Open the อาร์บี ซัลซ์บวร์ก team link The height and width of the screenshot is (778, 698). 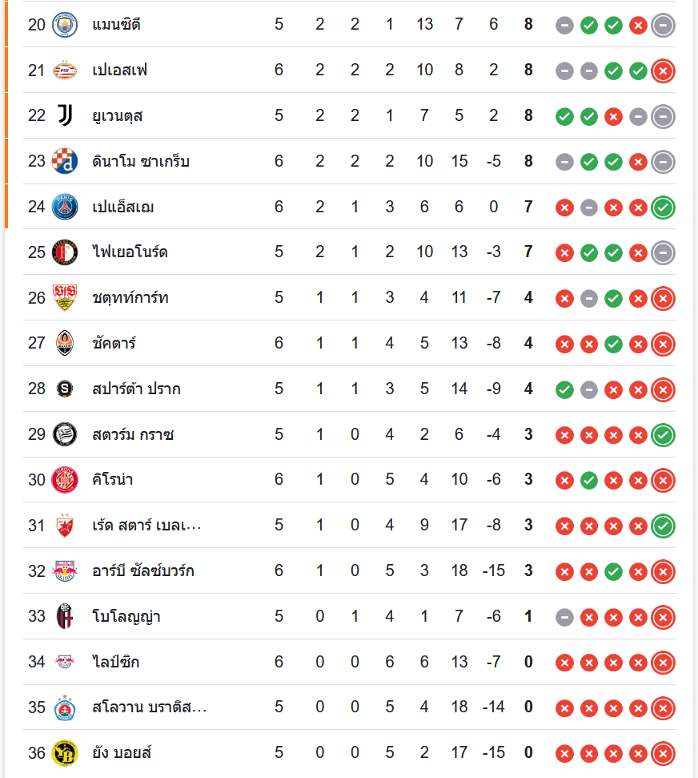coord(143,571)
